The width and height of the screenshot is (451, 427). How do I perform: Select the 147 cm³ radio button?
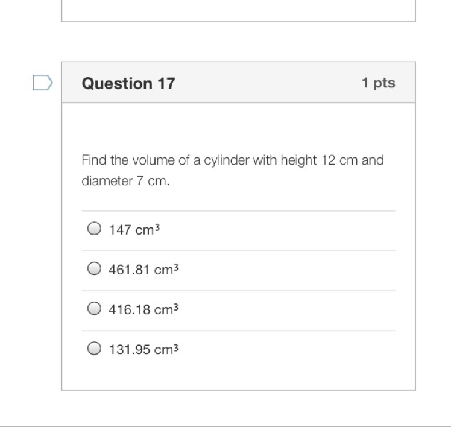(94, 229)
